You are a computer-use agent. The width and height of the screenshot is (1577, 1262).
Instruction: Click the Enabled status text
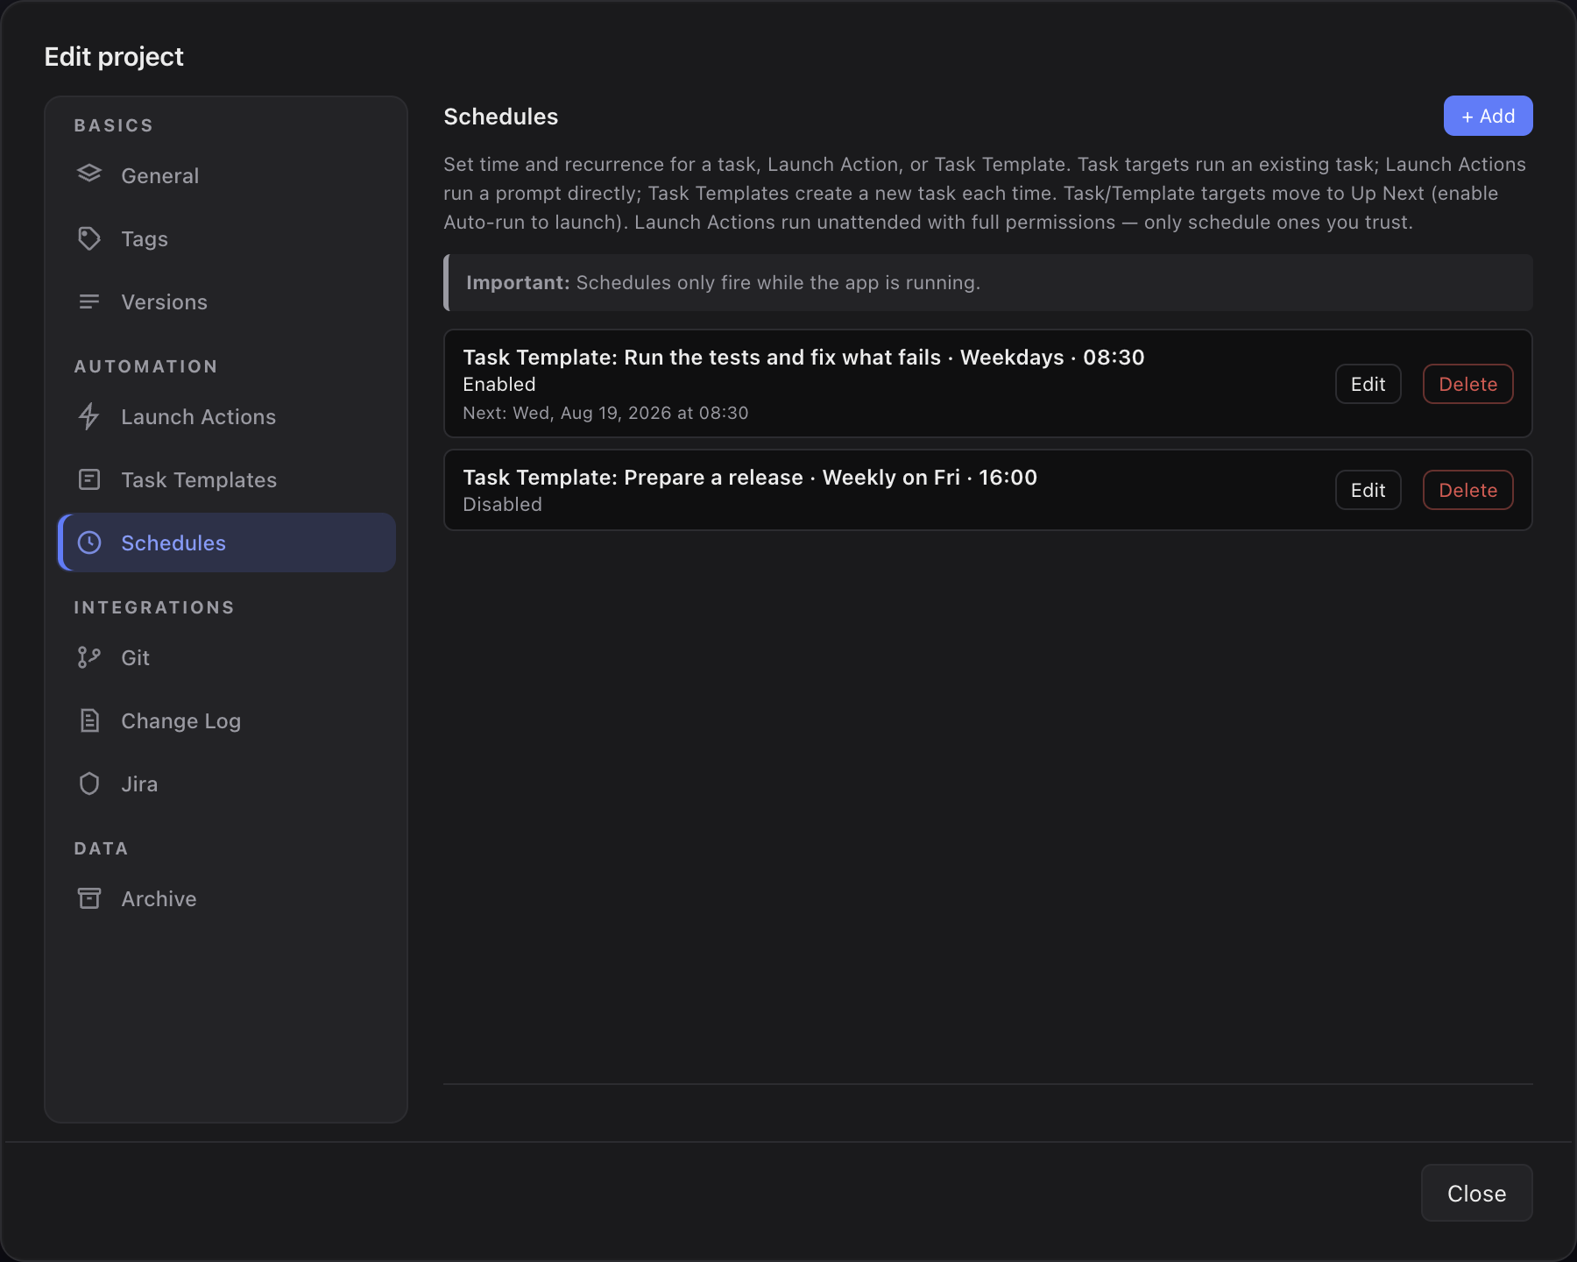[x=499, y=384]
